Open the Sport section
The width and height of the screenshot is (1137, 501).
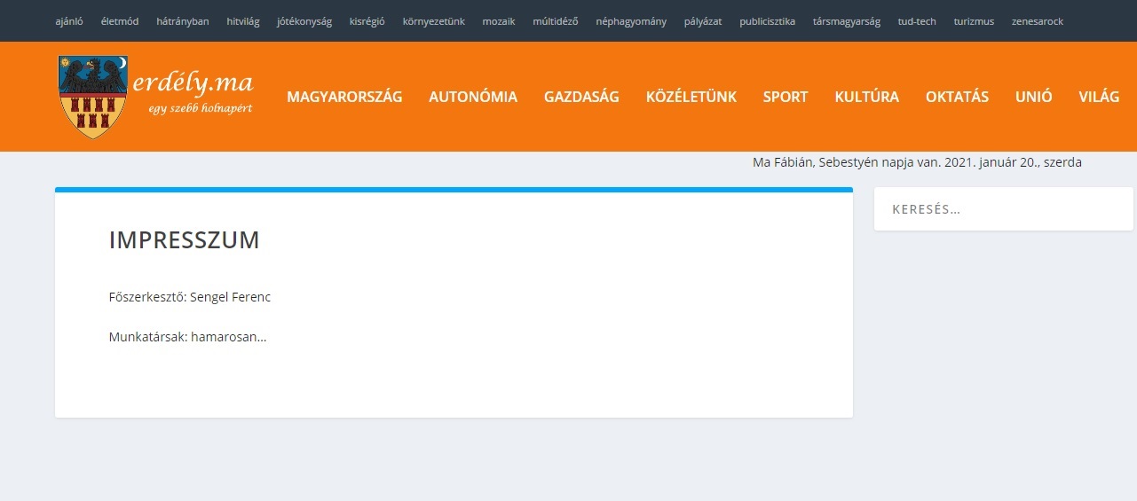pos(786,98)
